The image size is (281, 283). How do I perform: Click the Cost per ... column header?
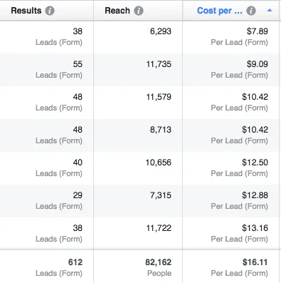pos(220,11)
